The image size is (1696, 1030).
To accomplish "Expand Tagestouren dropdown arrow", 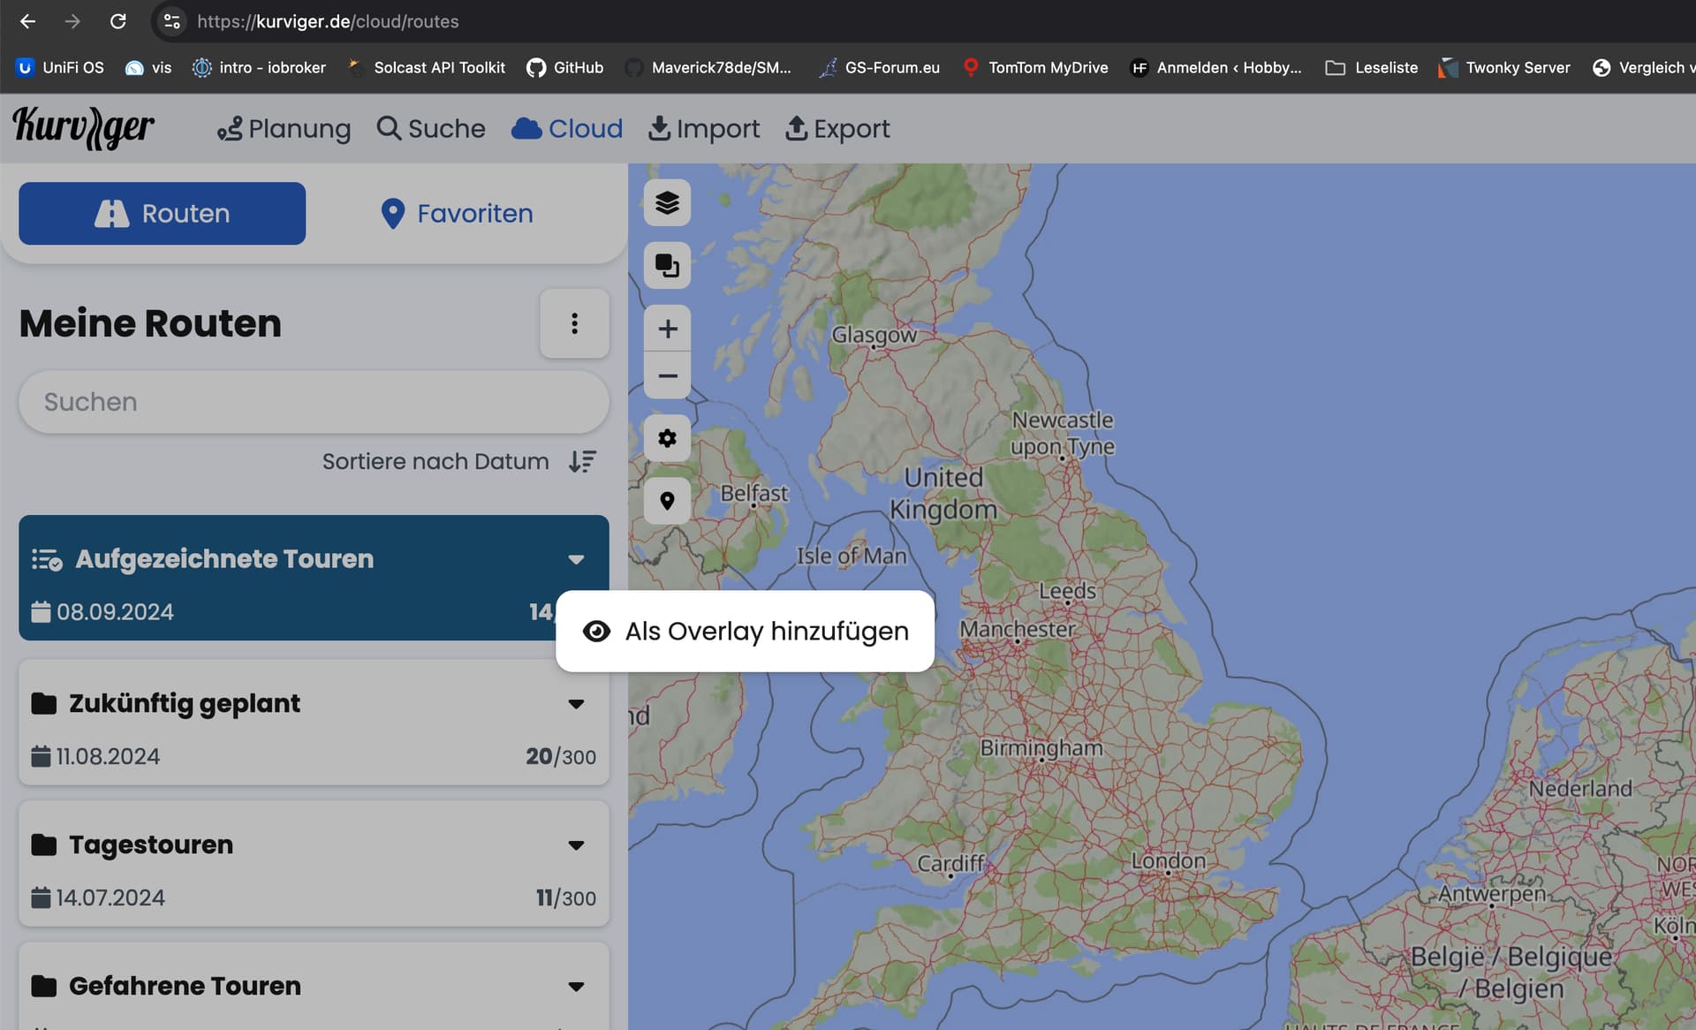I will [576, 845].
